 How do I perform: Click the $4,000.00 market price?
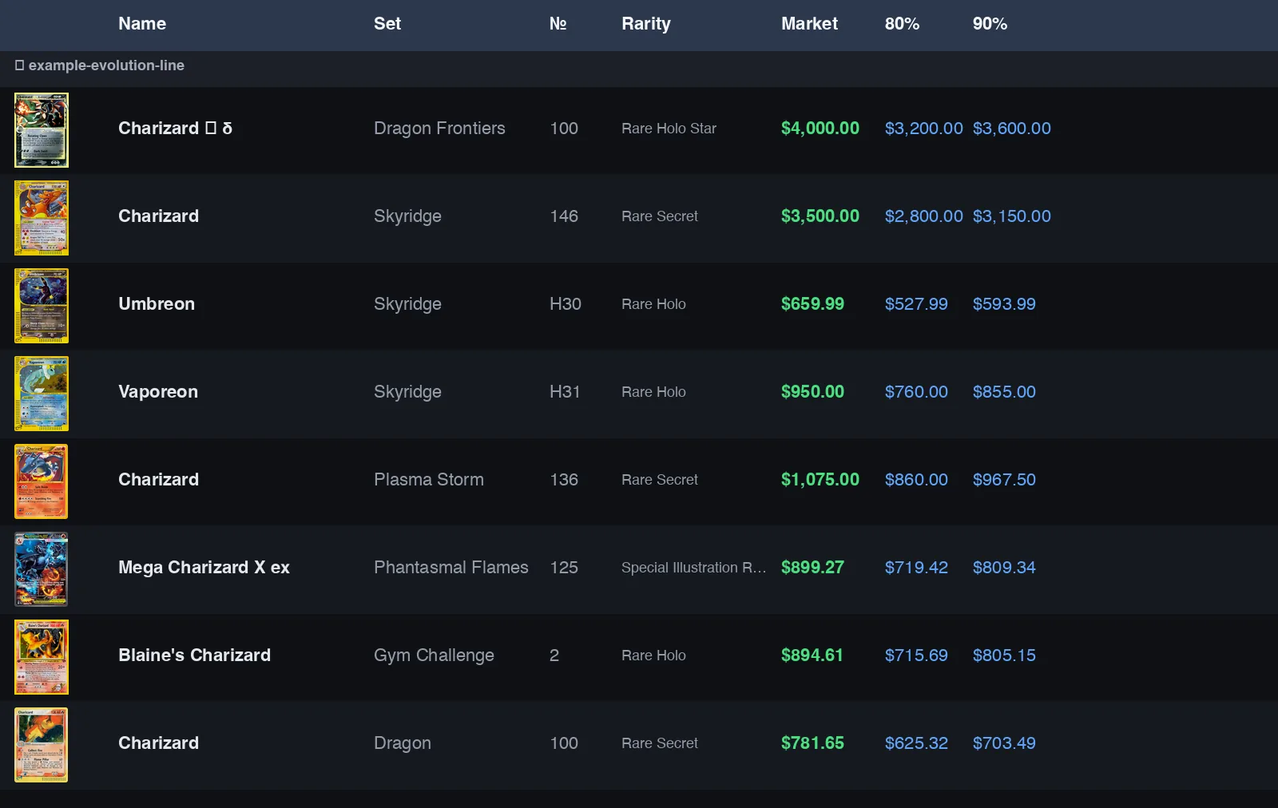(820, 129)
